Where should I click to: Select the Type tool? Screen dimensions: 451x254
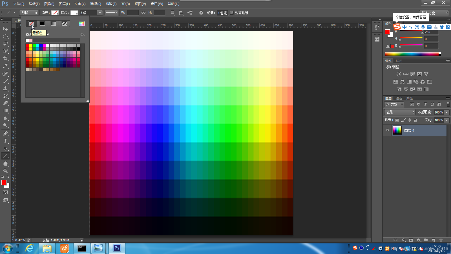[x=5, y=141]
